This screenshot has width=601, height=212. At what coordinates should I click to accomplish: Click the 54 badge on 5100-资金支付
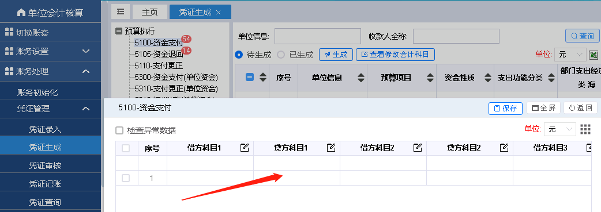(187, 38)
